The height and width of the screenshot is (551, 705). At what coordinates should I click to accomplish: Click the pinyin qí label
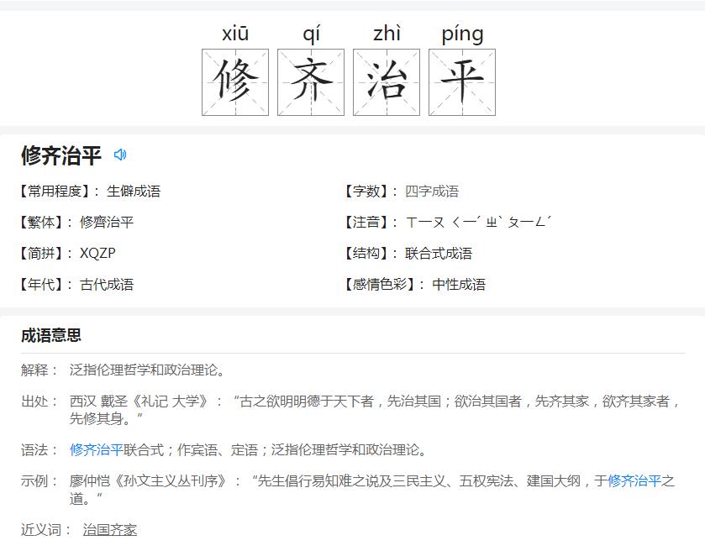tap(311, 34)
